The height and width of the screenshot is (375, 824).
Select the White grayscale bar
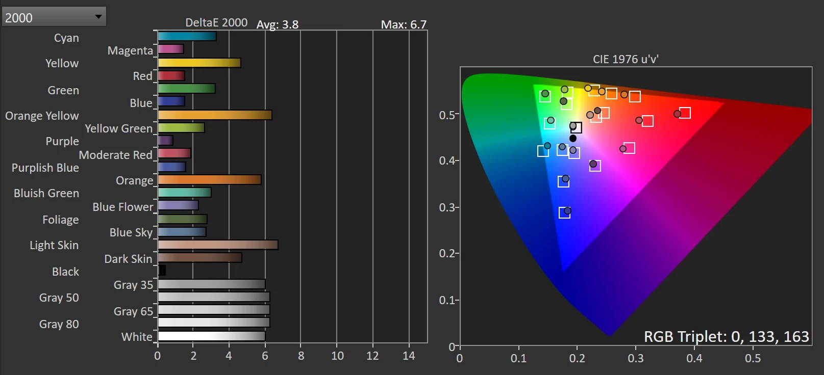[x=211, y=336]
